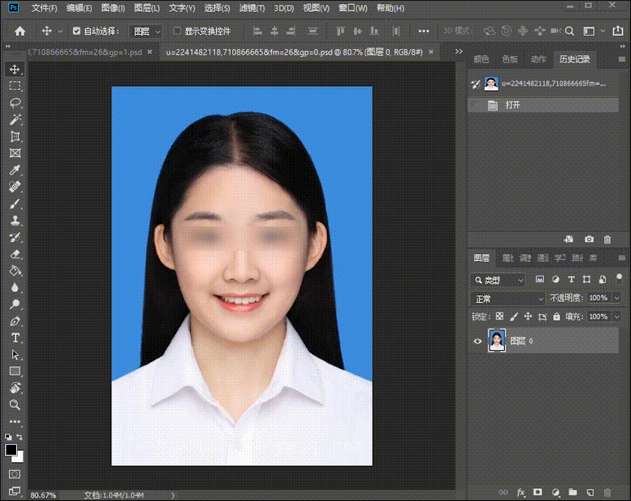Hide 图层 0 using eye icon

pos(477,341)
